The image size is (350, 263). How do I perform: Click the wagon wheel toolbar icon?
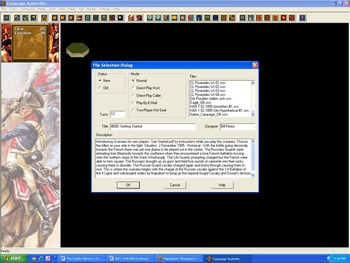(x=267, y=18)
